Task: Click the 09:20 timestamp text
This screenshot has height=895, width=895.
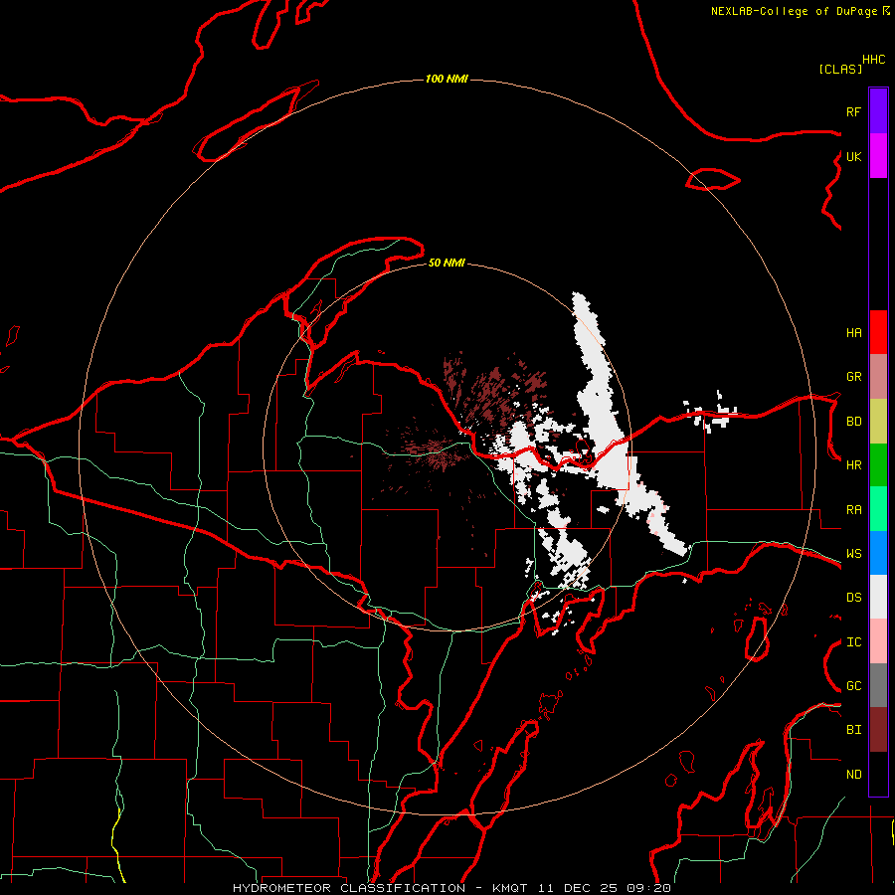Action: click(x=648, y=888)
